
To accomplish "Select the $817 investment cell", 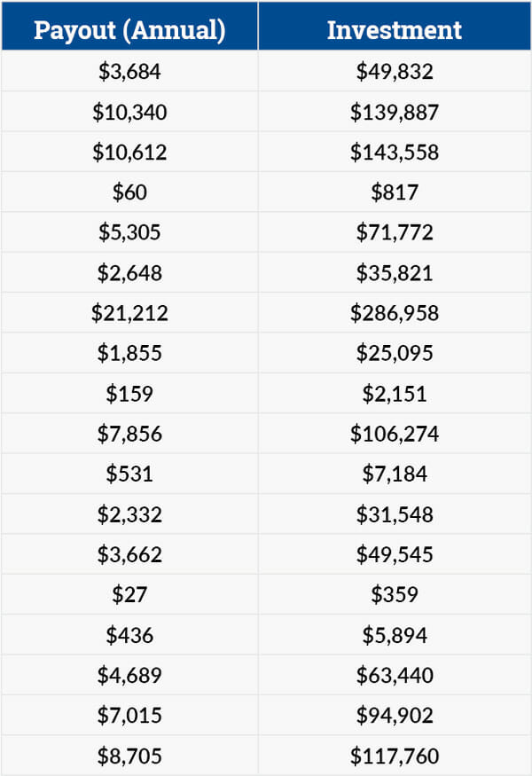I will coord(395,192).
